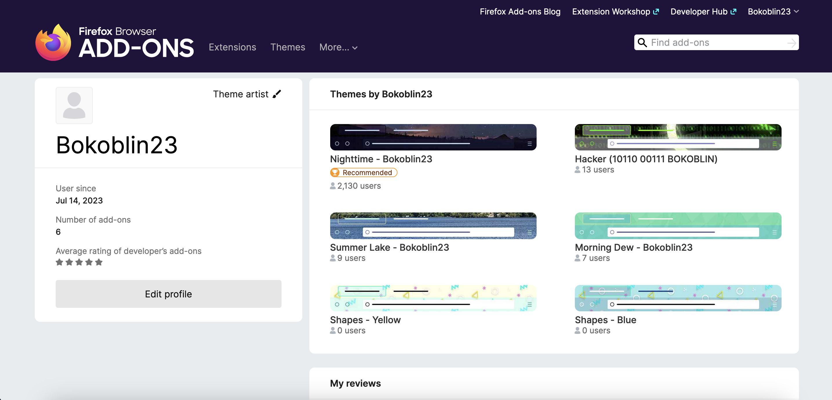Click the user icon beside 2,130 users
This screenshot has width=832, height=400.
coord(333,186)
